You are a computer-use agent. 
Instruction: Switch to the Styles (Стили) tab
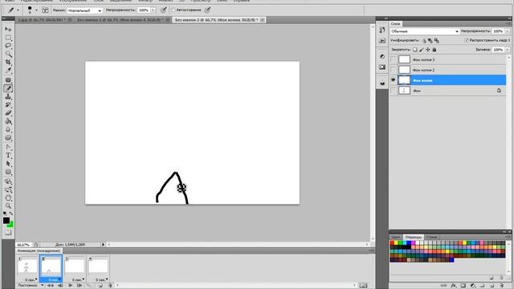click(x=431, y=237)
